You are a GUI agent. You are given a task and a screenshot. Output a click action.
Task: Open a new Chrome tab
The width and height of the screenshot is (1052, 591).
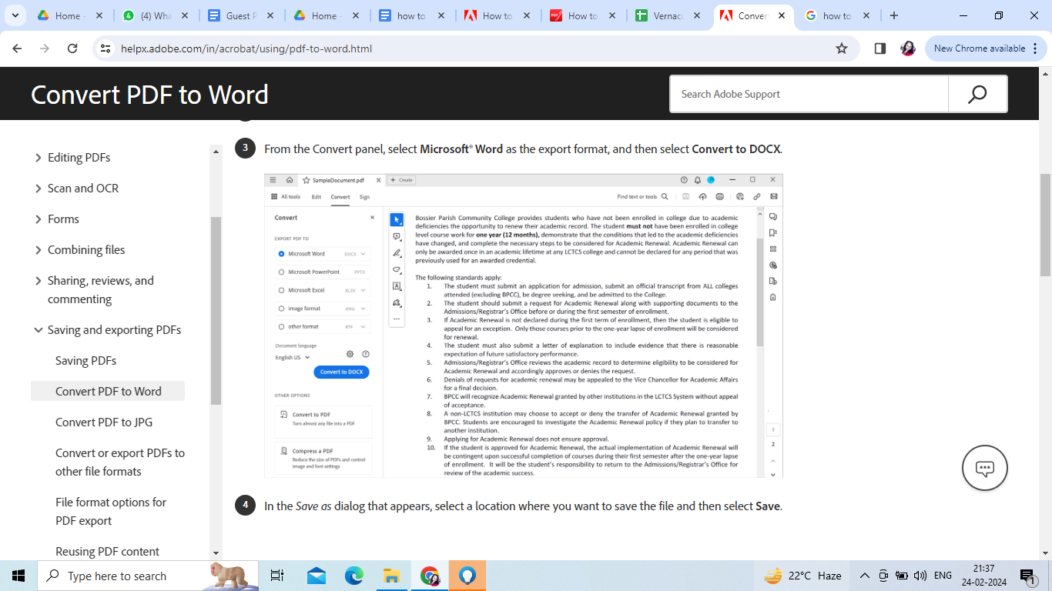pyautogui.click(x=894, y=15)
